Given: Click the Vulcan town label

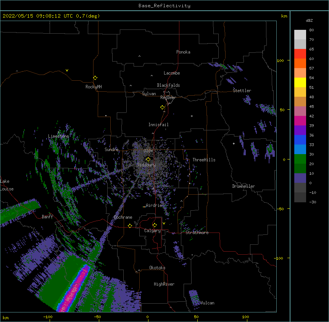Looking at the screenshot, I should [x=207, y=303].
